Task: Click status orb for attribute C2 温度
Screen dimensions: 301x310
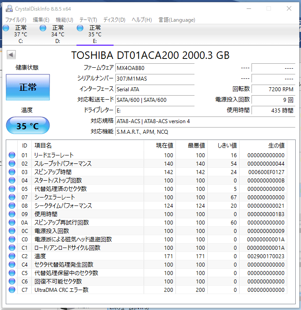Action: coord(12,256)
